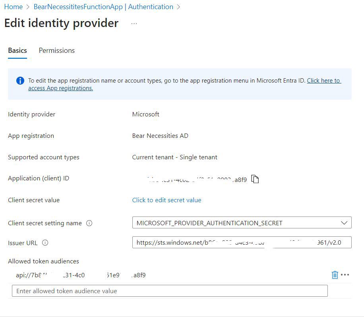The height and width of the screenshot is (317, 364).
Task: Go to Home in the breadcrumb
Action: (14, 7)
